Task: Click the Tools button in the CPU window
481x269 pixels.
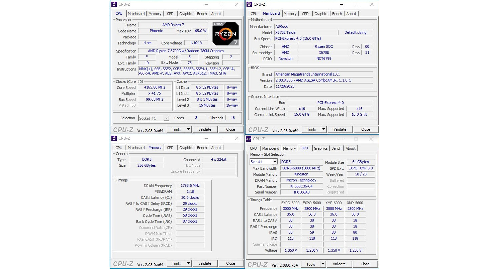Action: [176, 129]
